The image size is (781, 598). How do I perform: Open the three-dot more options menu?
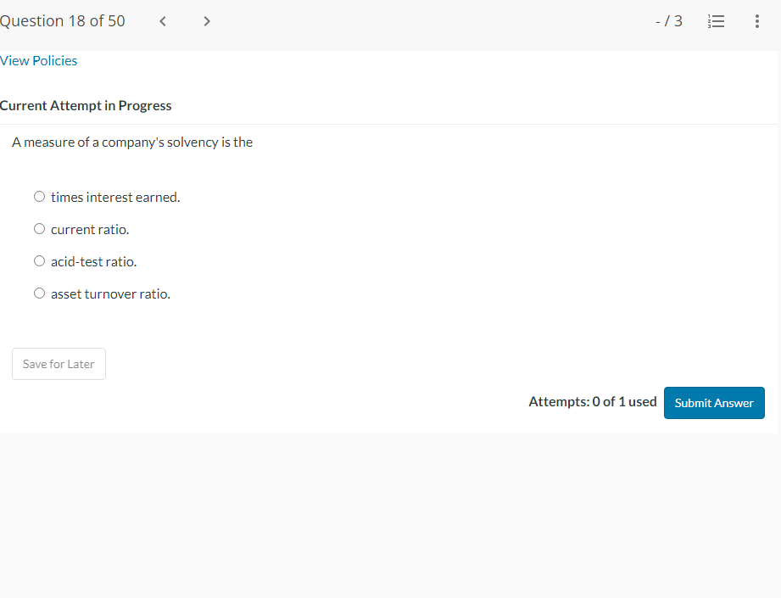[x=756, y=21]
